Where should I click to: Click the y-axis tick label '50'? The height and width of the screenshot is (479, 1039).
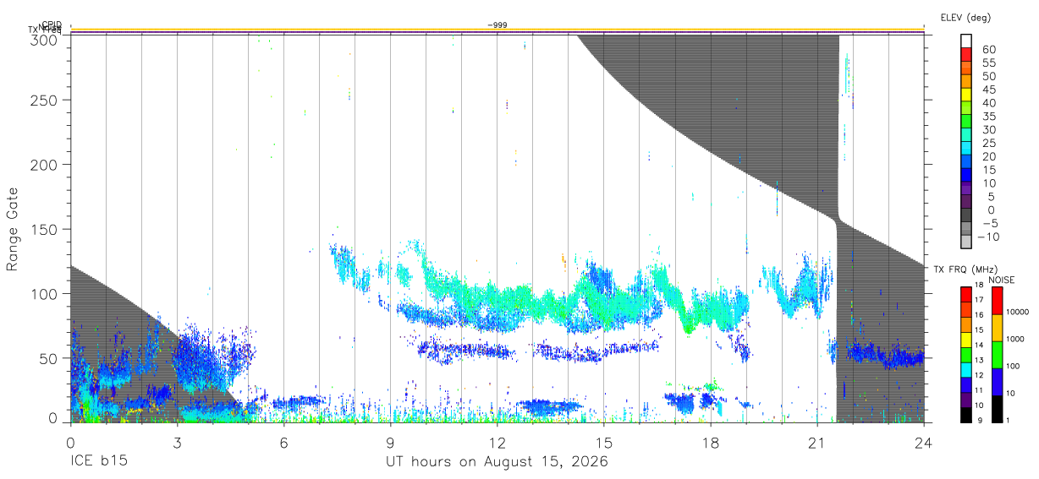click(x=50, y=358)
